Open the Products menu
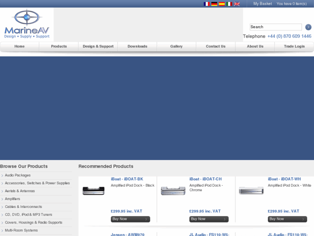The image size is (314, 236). point(59,46)
